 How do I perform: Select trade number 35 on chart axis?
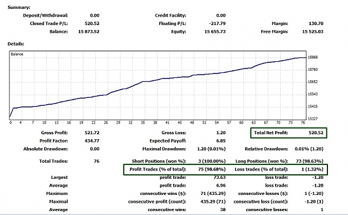click(143, 123)
